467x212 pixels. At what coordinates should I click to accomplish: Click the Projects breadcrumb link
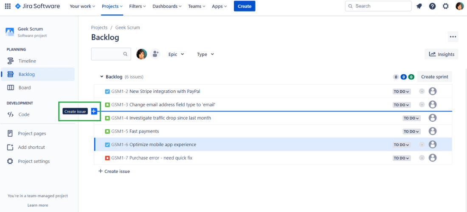[99, 28]
